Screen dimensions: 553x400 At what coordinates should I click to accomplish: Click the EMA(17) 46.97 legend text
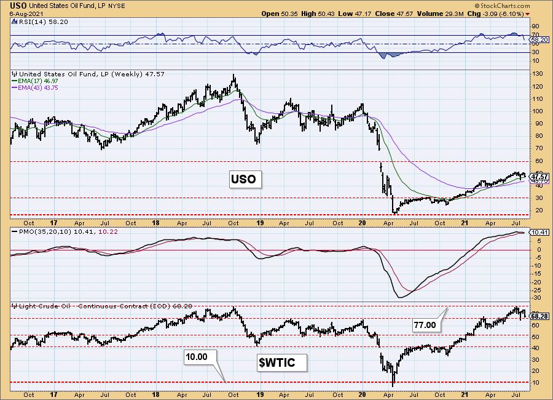pyautogui.click(x=37, y=81)
